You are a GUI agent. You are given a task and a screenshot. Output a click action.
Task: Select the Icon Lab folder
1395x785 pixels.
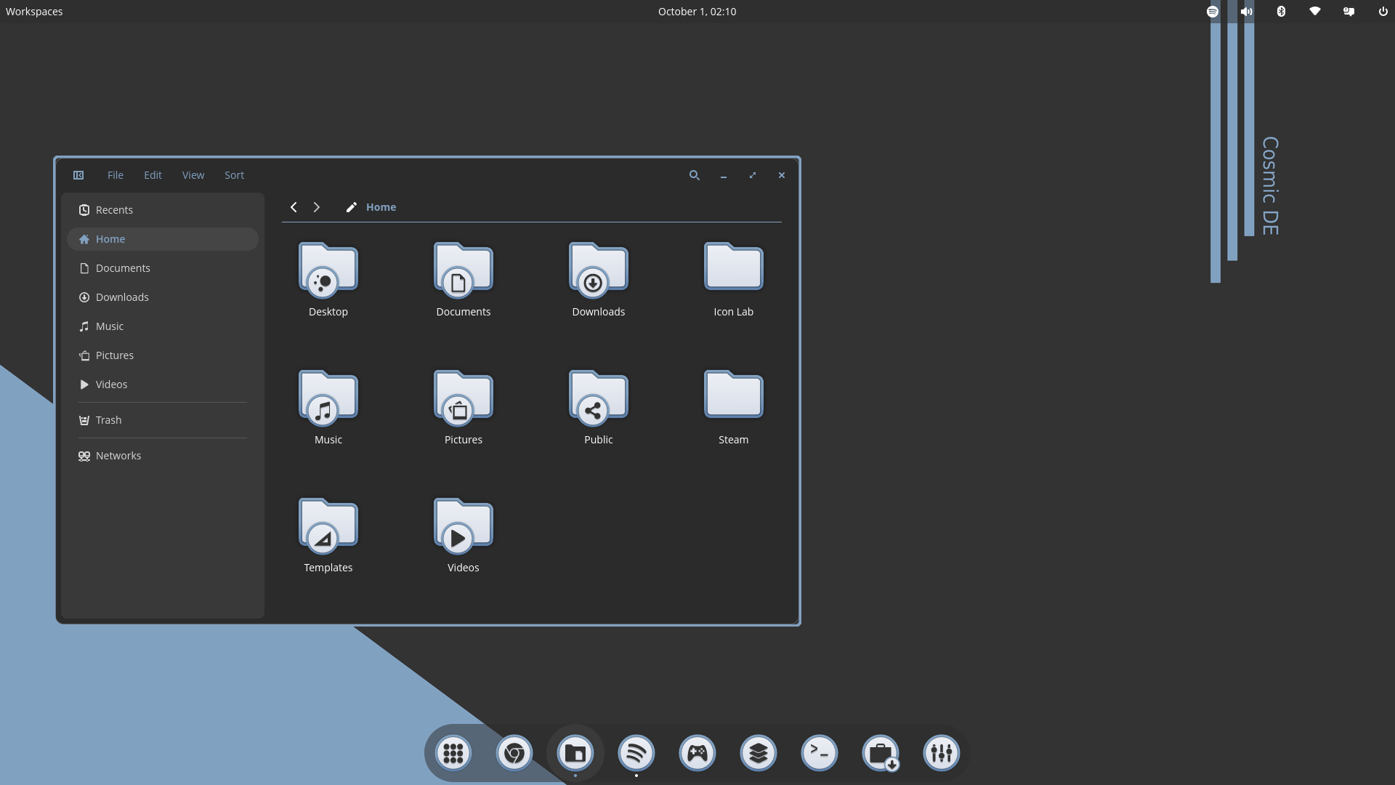733,269
